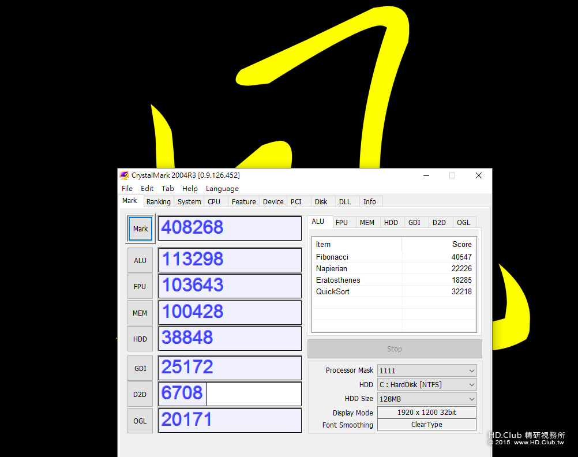Show MEM results tab in details panel

[x=367, y=222]
